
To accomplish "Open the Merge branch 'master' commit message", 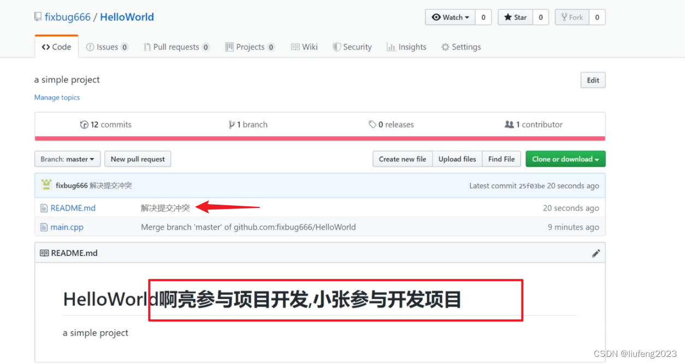I will pos(249,227).
